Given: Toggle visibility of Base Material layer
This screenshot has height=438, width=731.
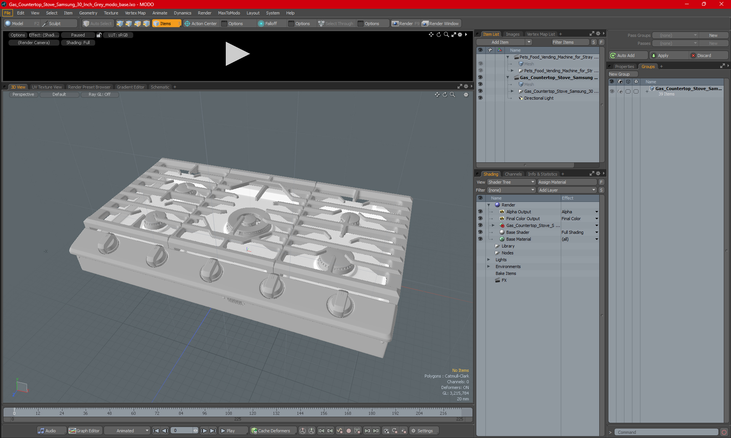Looking at the screenshot, I should (480, 239).
